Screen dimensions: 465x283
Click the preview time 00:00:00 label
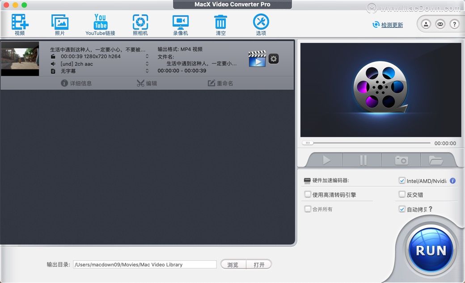(x=445, y=143)
